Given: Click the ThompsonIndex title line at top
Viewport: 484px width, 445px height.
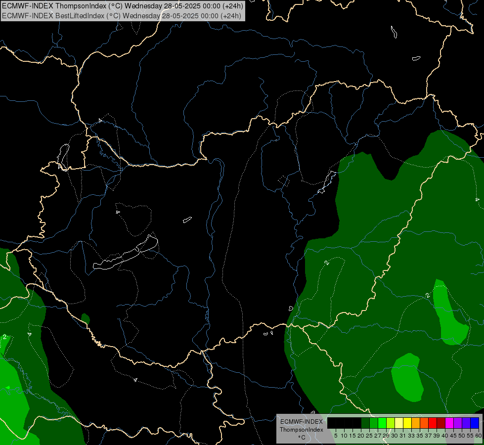Looking at the screenshot, I should 123,5.
